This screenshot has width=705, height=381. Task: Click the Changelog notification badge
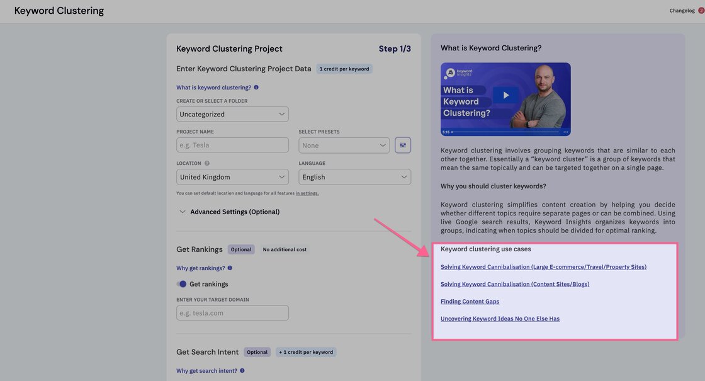[x=701, y=10]
